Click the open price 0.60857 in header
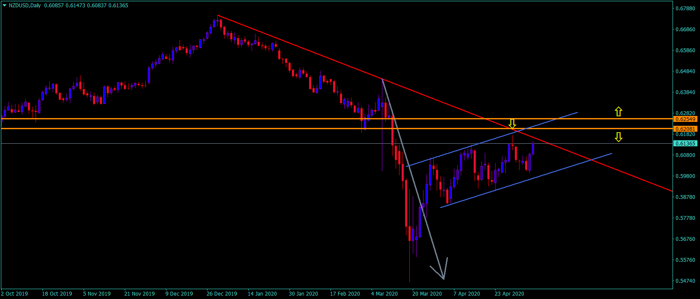The height and width of the screenshot is (299, 700). [54, 6]
